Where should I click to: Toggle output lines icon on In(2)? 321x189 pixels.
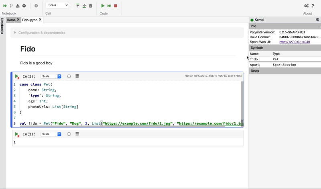[x=77, y=134]
